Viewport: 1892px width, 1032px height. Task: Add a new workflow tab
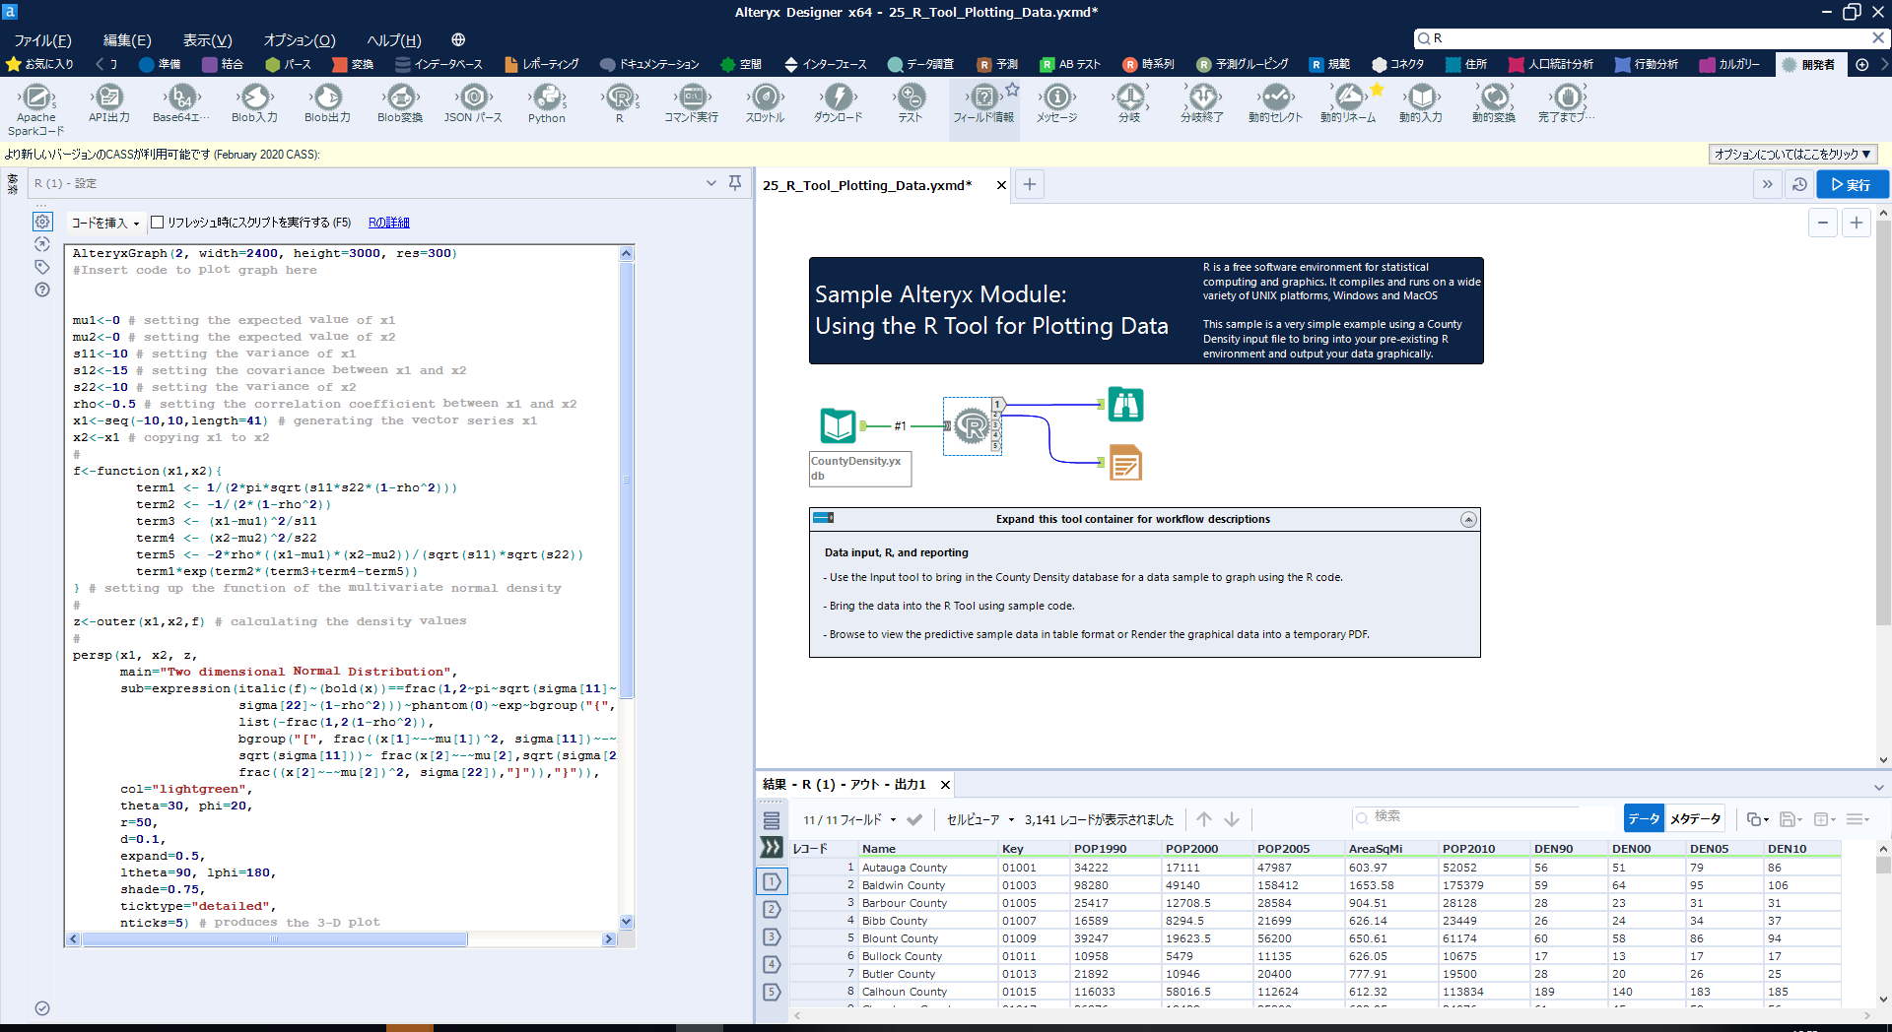coord(1029,184)
